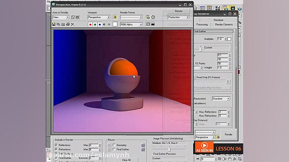Click the Geometry cache file icon
289x162 pixels.
[143, 145]
